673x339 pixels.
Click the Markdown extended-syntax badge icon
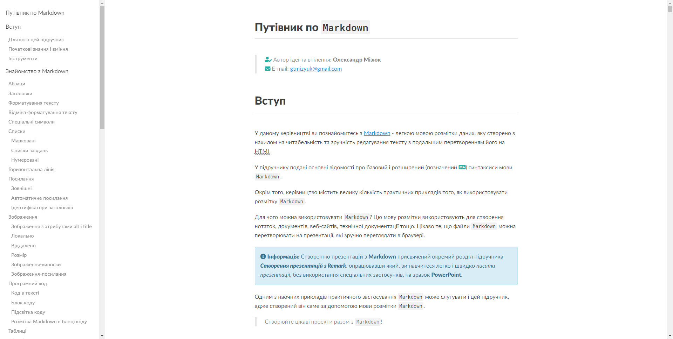(462, 167)
